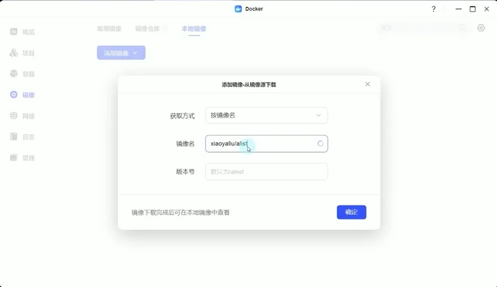Screen dimensions: 497x287
Task: Switch to the 镜像仓库 tab
Action: (x=147, y=29)
